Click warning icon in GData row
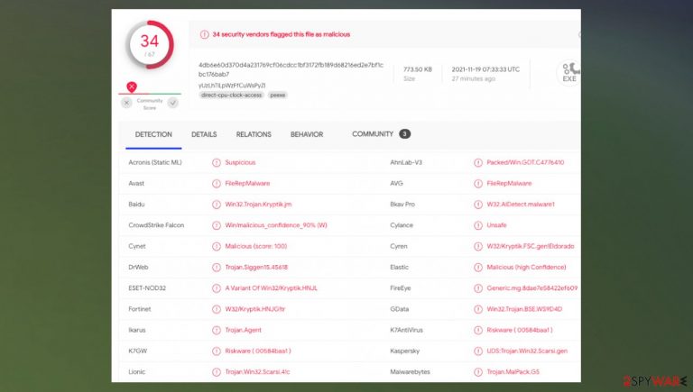The width and height of the screenshot is (693, 392). click(x=477, y=309)
